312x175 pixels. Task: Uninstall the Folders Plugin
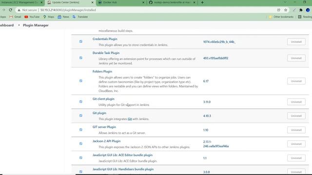(x=296, y=81)
